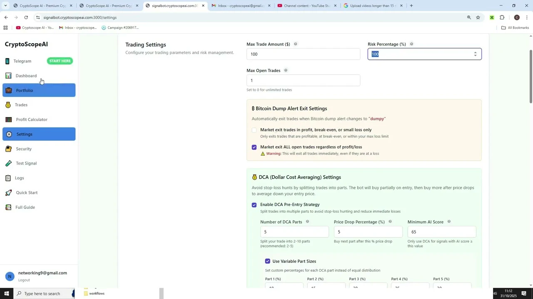The height and width of the screenshot is (299, 533).
Task: Open Campaign #206917 bookmark
Action: click(120, 28)
